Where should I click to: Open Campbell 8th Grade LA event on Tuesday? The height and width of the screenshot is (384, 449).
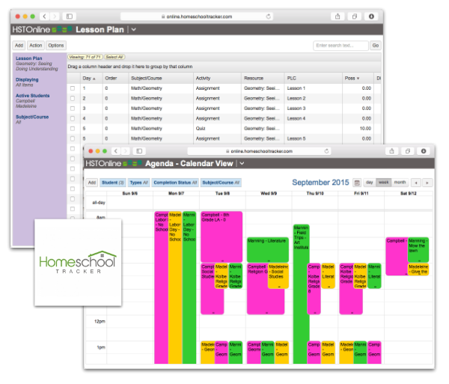pyautogui.click(x=222, y=237)
